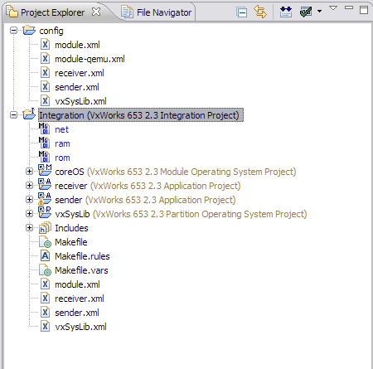The width and height of the screenshot is (373, 369).
Task: Select receiver Application Project row
Action: [x=148, y=186]
